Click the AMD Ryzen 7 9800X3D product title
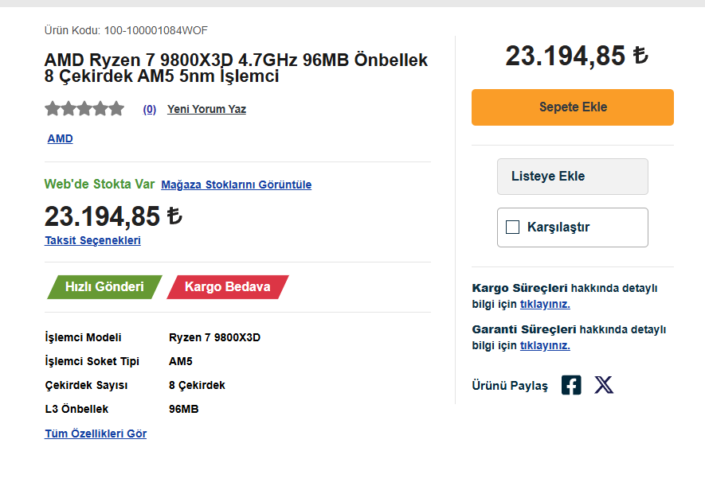705x490 pixels. pos(236,68)
